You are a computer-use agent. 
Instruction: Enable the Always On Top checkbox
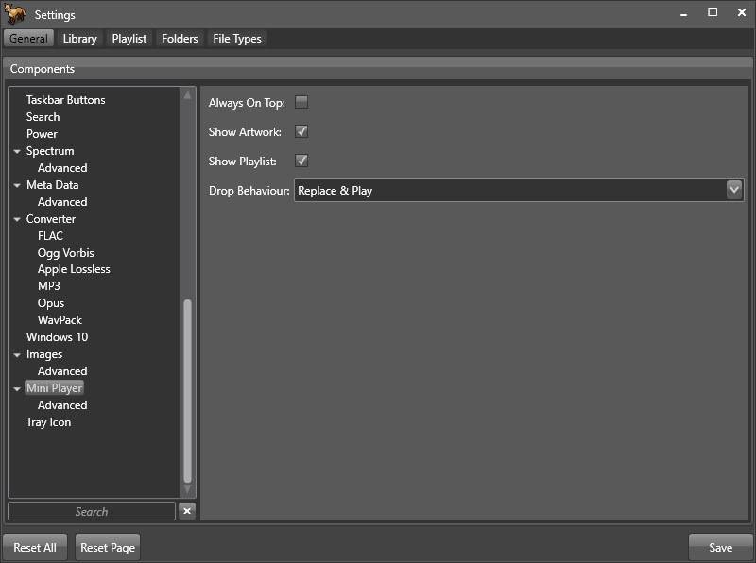[302, 102]
